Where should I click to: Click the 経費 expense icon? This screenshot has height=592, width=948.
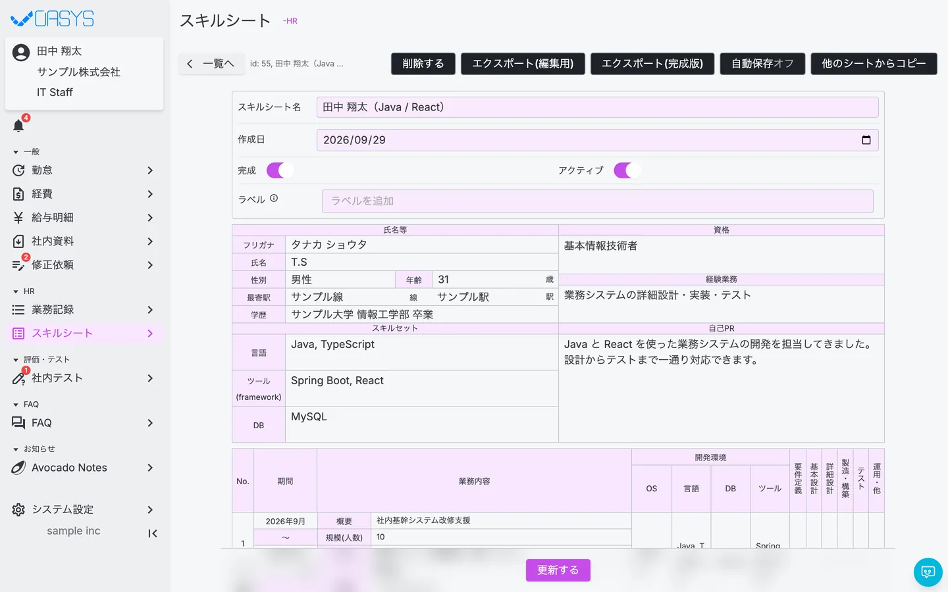click(18, 194)
